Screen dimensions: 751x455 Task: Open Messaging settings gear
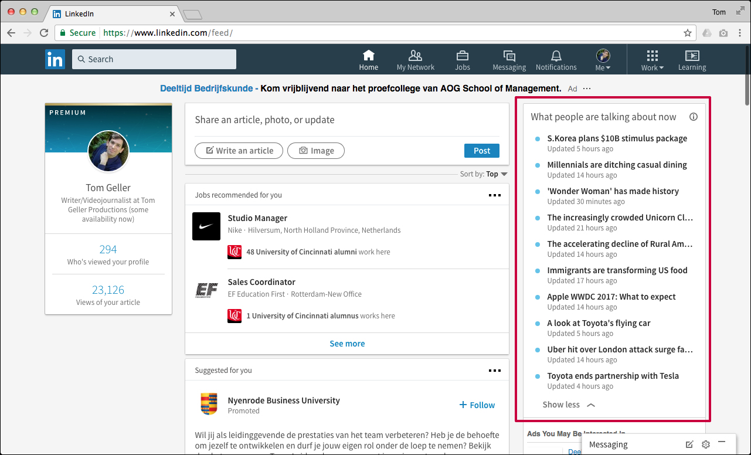[x=706, y=444]
